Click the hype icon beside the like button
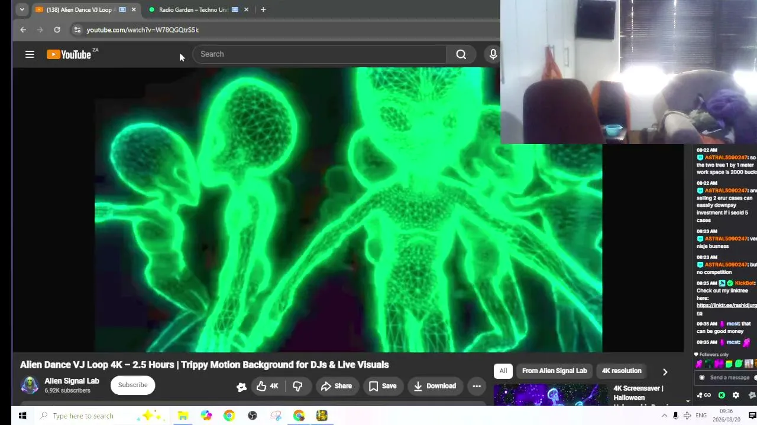This screenshot has height=425, width=757. tap(241, 387)
